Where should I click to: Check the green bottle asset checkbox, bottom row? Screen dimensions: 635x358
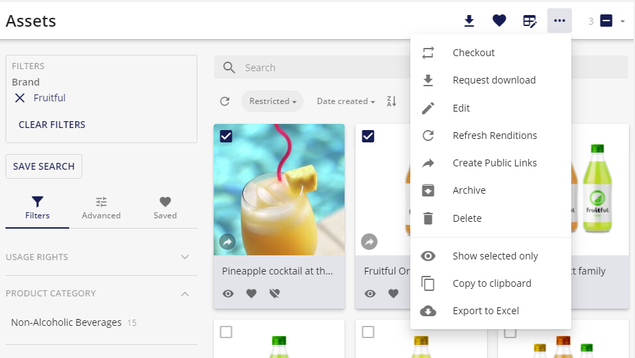click(x=226, y=332)
